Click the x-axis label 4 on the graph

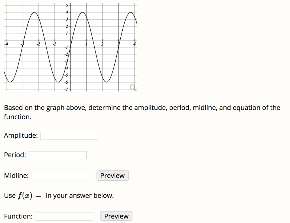tap(135, 43)
